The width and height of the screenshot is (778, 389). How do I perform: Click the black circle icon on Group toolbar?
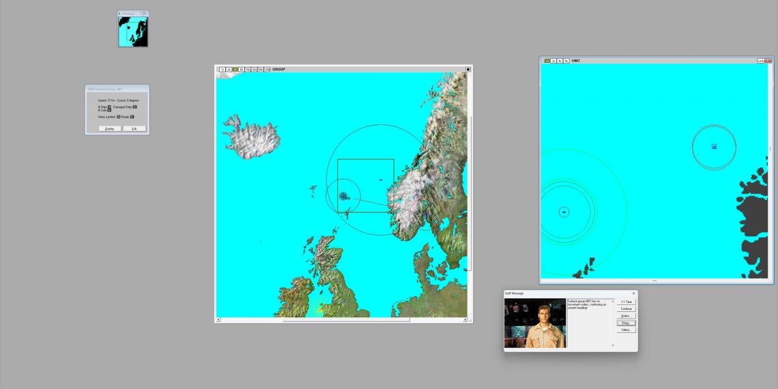pyautogui.click(x=468, y=70)
